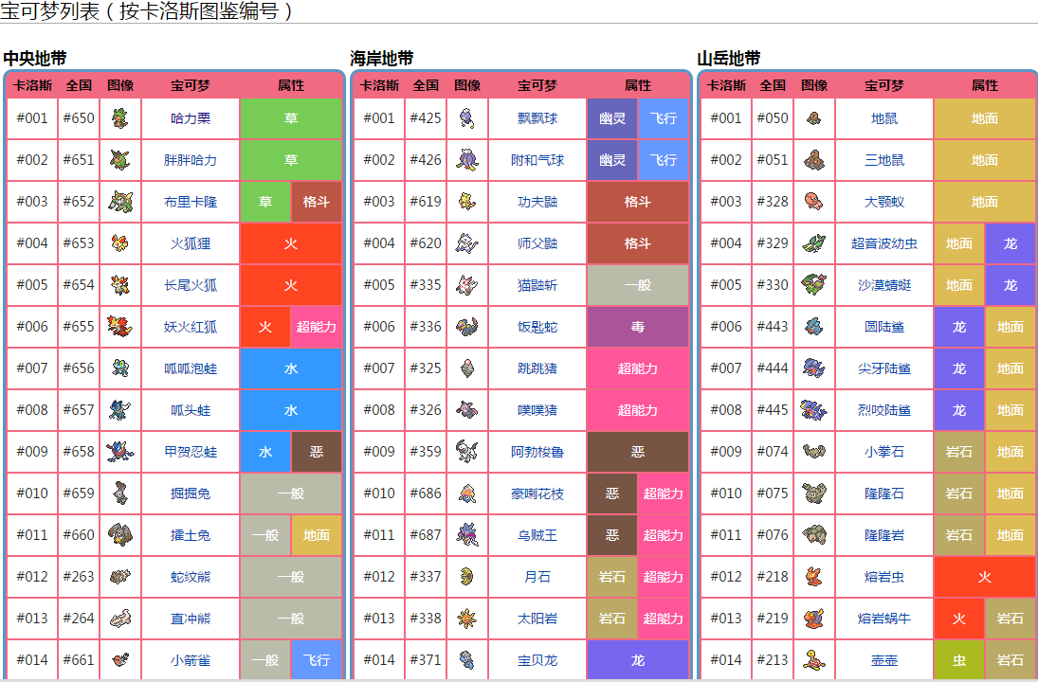Click the 飘飘球 sprite icon
Viewport: 1038px width, 682px height.
click(x=466, y=118)
